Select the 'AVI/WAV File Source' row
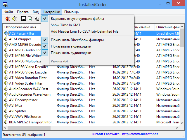Image resolution: width=187 pixels, height=140 pixels. click(x=91, y=117)
